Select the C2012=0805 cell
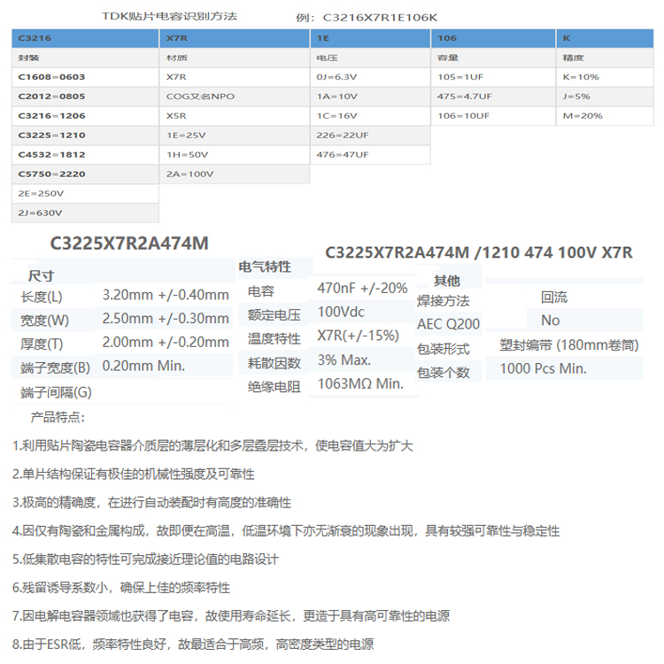 pyautogui.click(x=85, y=97)
